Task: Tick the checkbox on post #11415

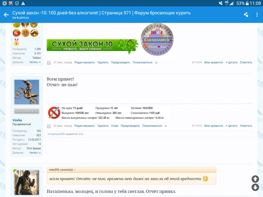Action: pos(49,126)
